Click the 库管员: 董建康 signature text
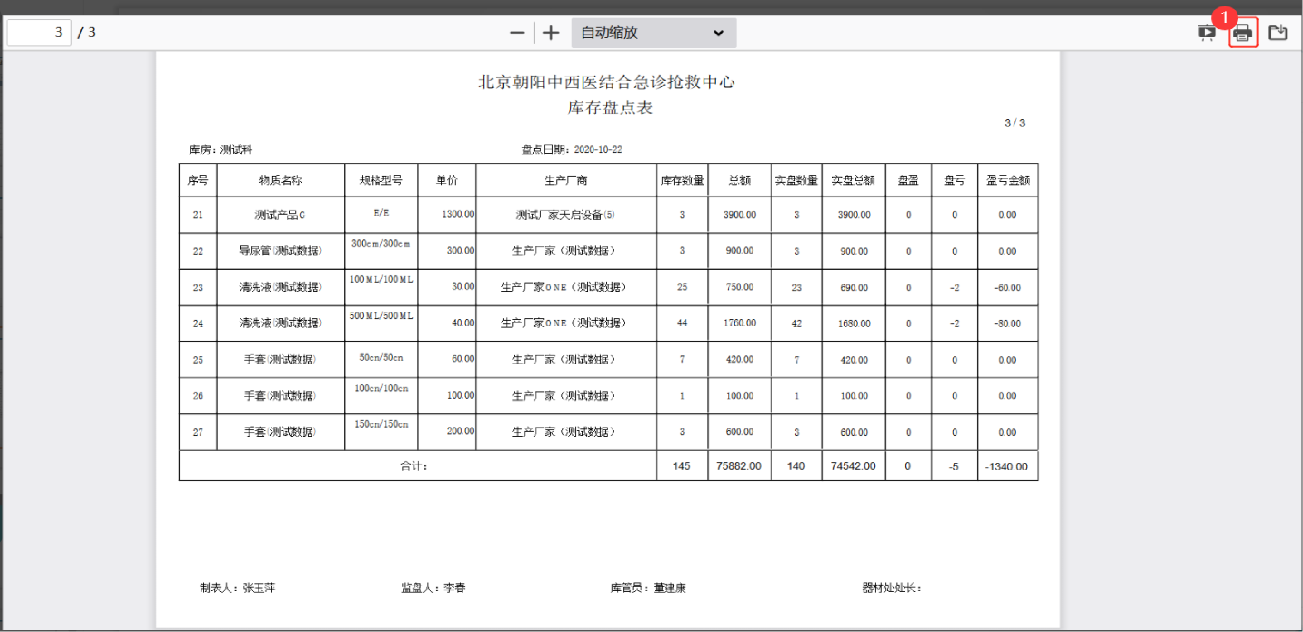Viewport: 1303px width, 632px height. tap(648, 588)
